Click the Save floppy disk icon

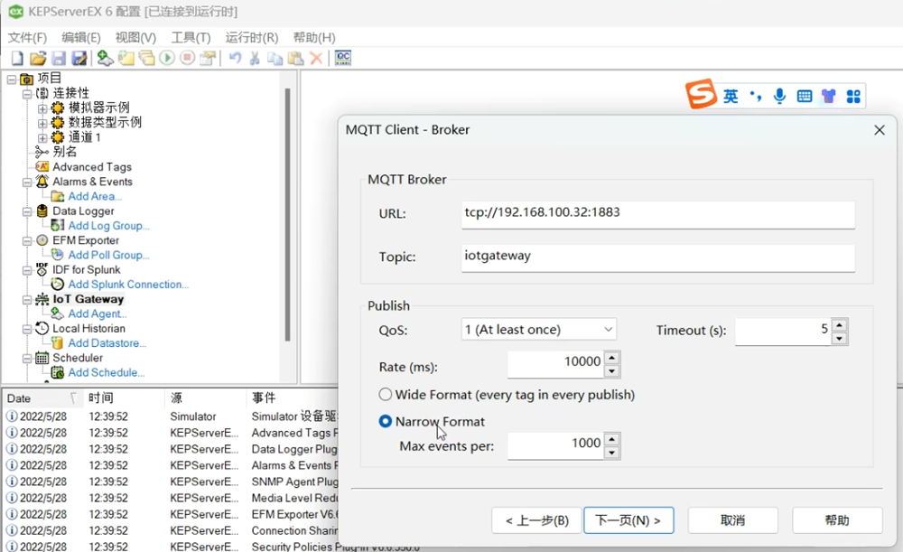[x=59, y=58]
